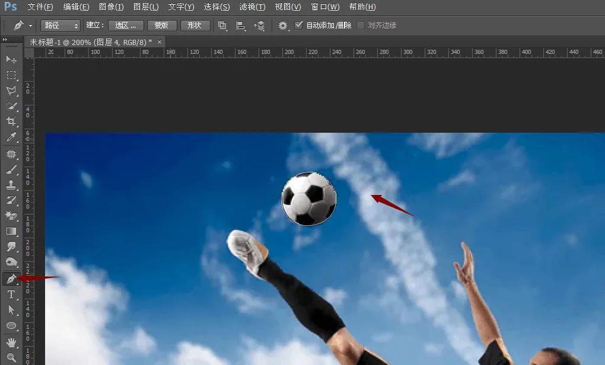605x365 pixels.
Task: Open the 路径 tool mode dropdown
Action: [x=59, y=25]
